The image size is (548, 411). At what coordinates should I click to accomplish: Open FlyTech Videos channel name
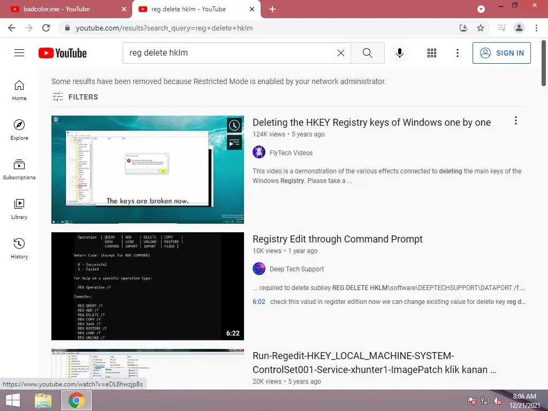(x=291, y=153)
